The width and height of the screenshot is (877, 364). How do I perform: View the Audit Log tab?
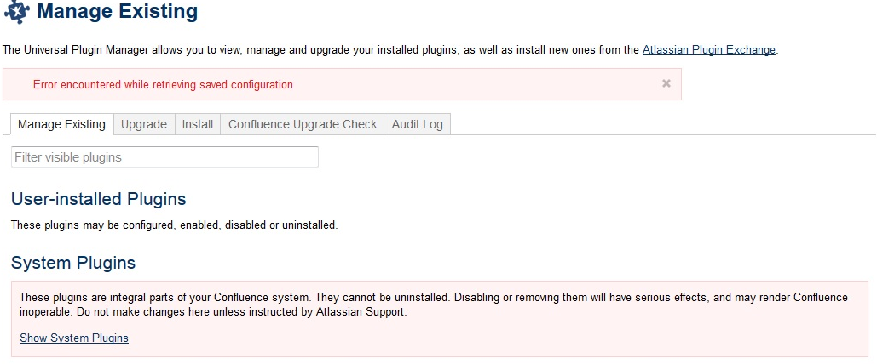click(x=418, y=124)
